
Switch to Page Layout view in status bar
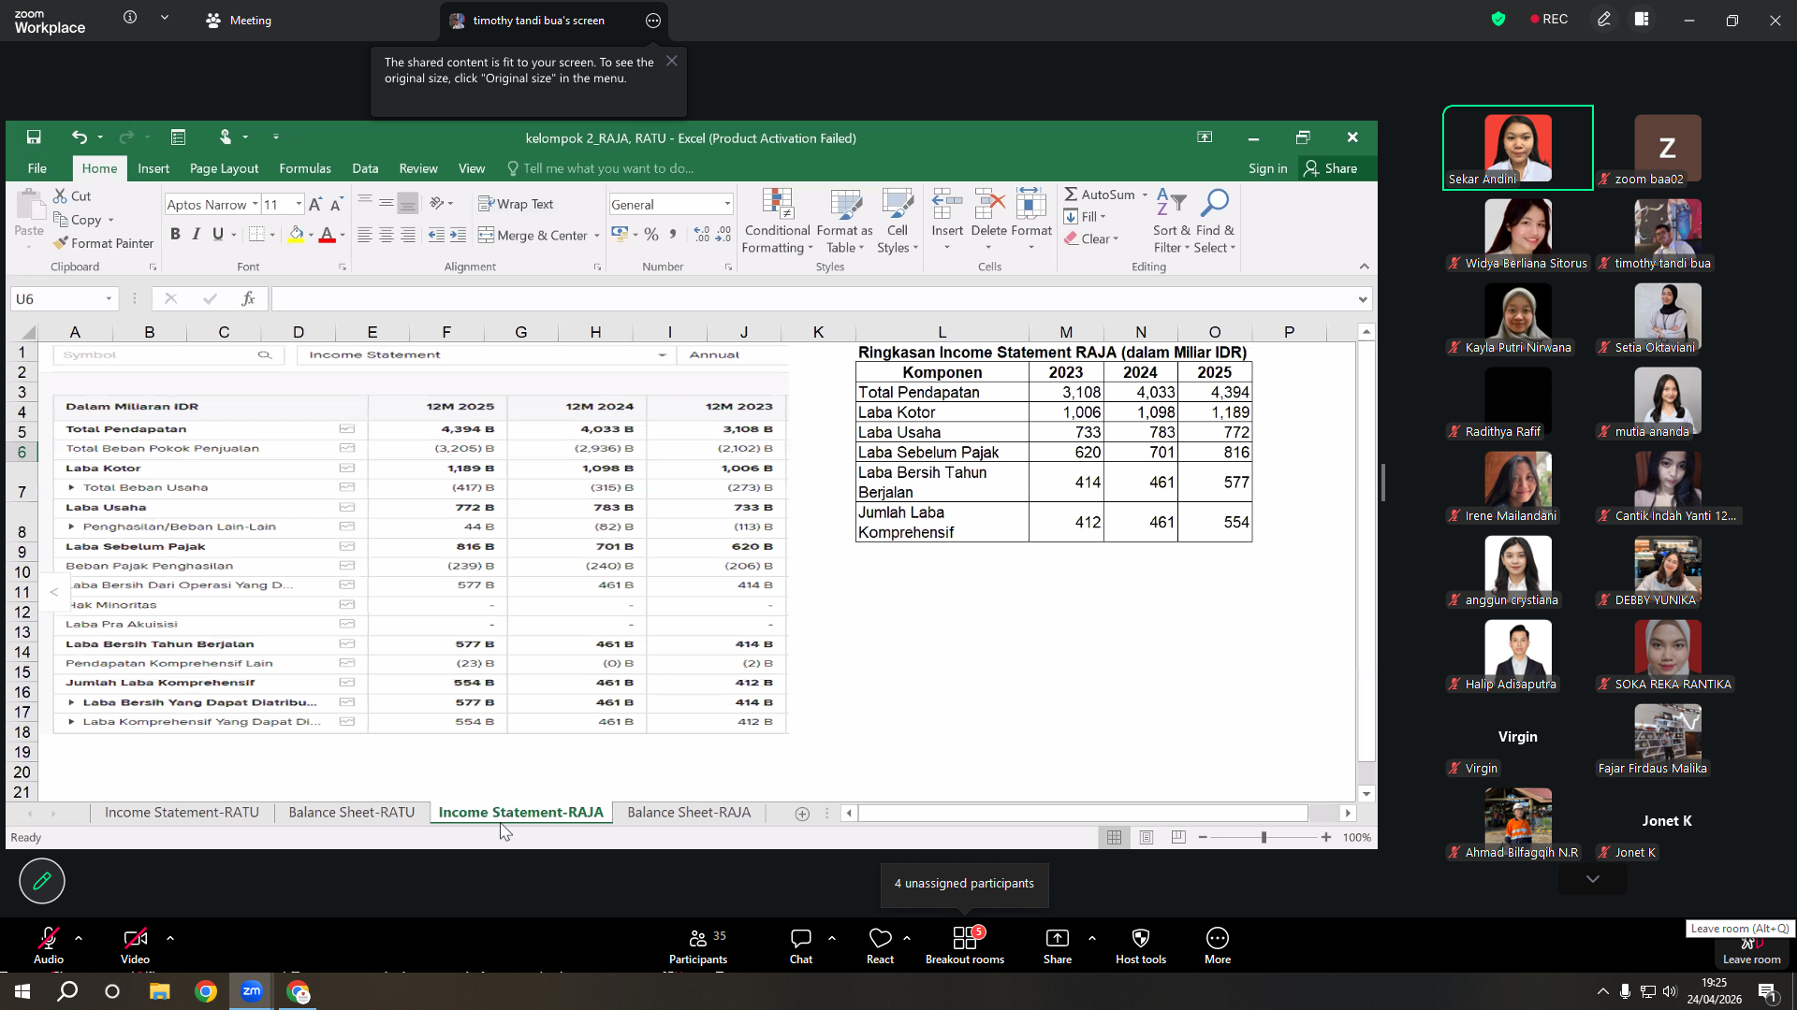(x=1147, y=838)
